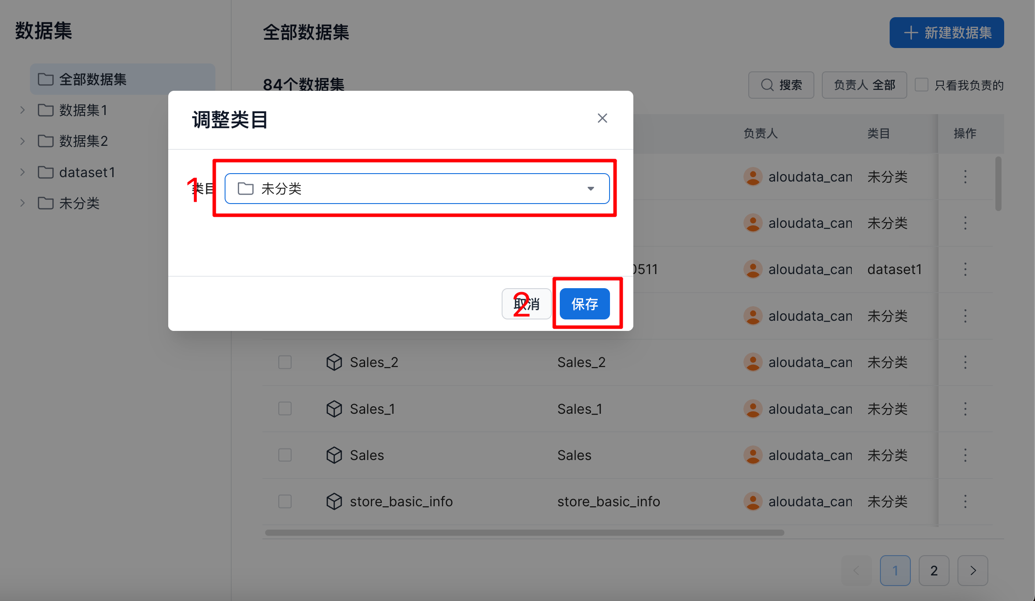This screenshot has height=601, width=1035.
Task: Expand the 数据集1 tree folder
Action: [x=22, y=110]
